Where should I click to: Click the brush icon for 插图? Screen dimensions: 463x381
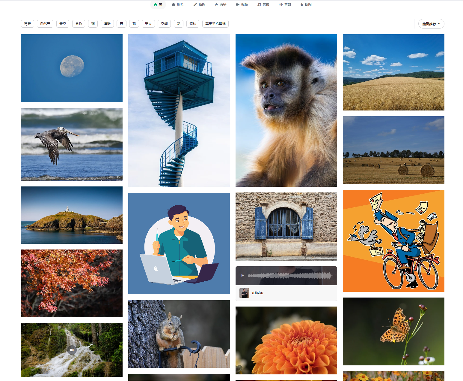click(195, 5)
